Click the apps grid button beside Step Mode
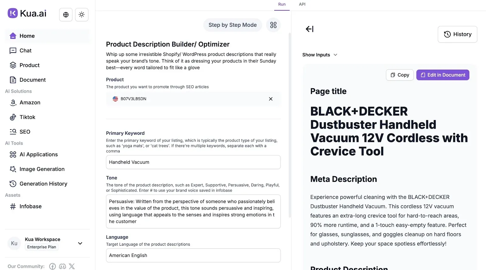 [273, 25]
